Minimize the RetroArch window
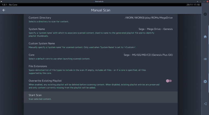This screenshot has height=115, width=209. [x=201, y=2]
